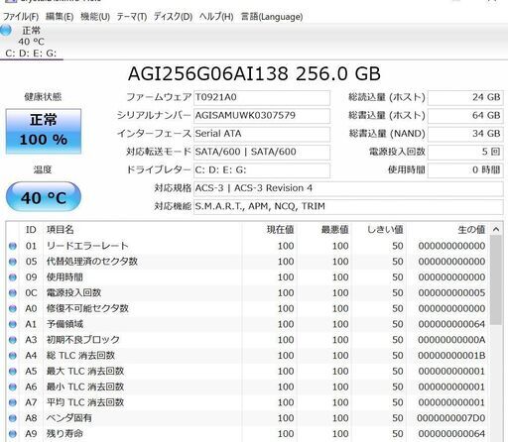508x442 pixels.
Task: Click the features field S.M.A.R.T., APM, NCQ, TRIM
Action: point(348,207)
